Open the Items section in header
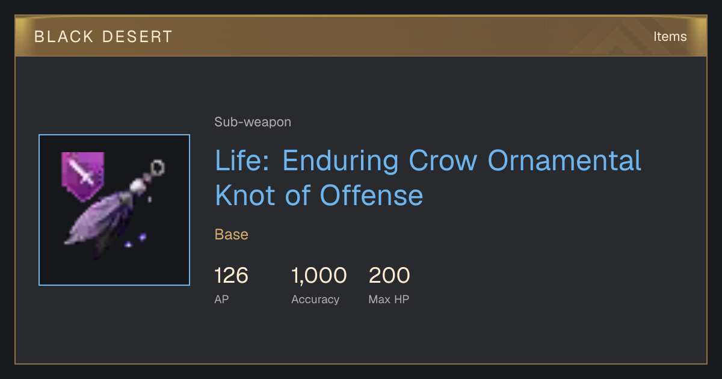 (670, 37)
